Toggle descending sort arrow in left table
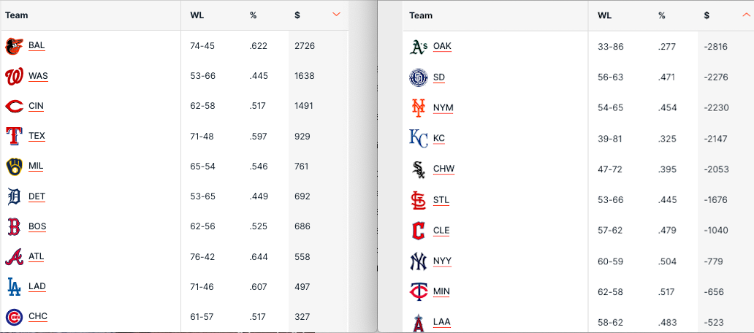Screen dimensions: 754x333 coord(336,15)
